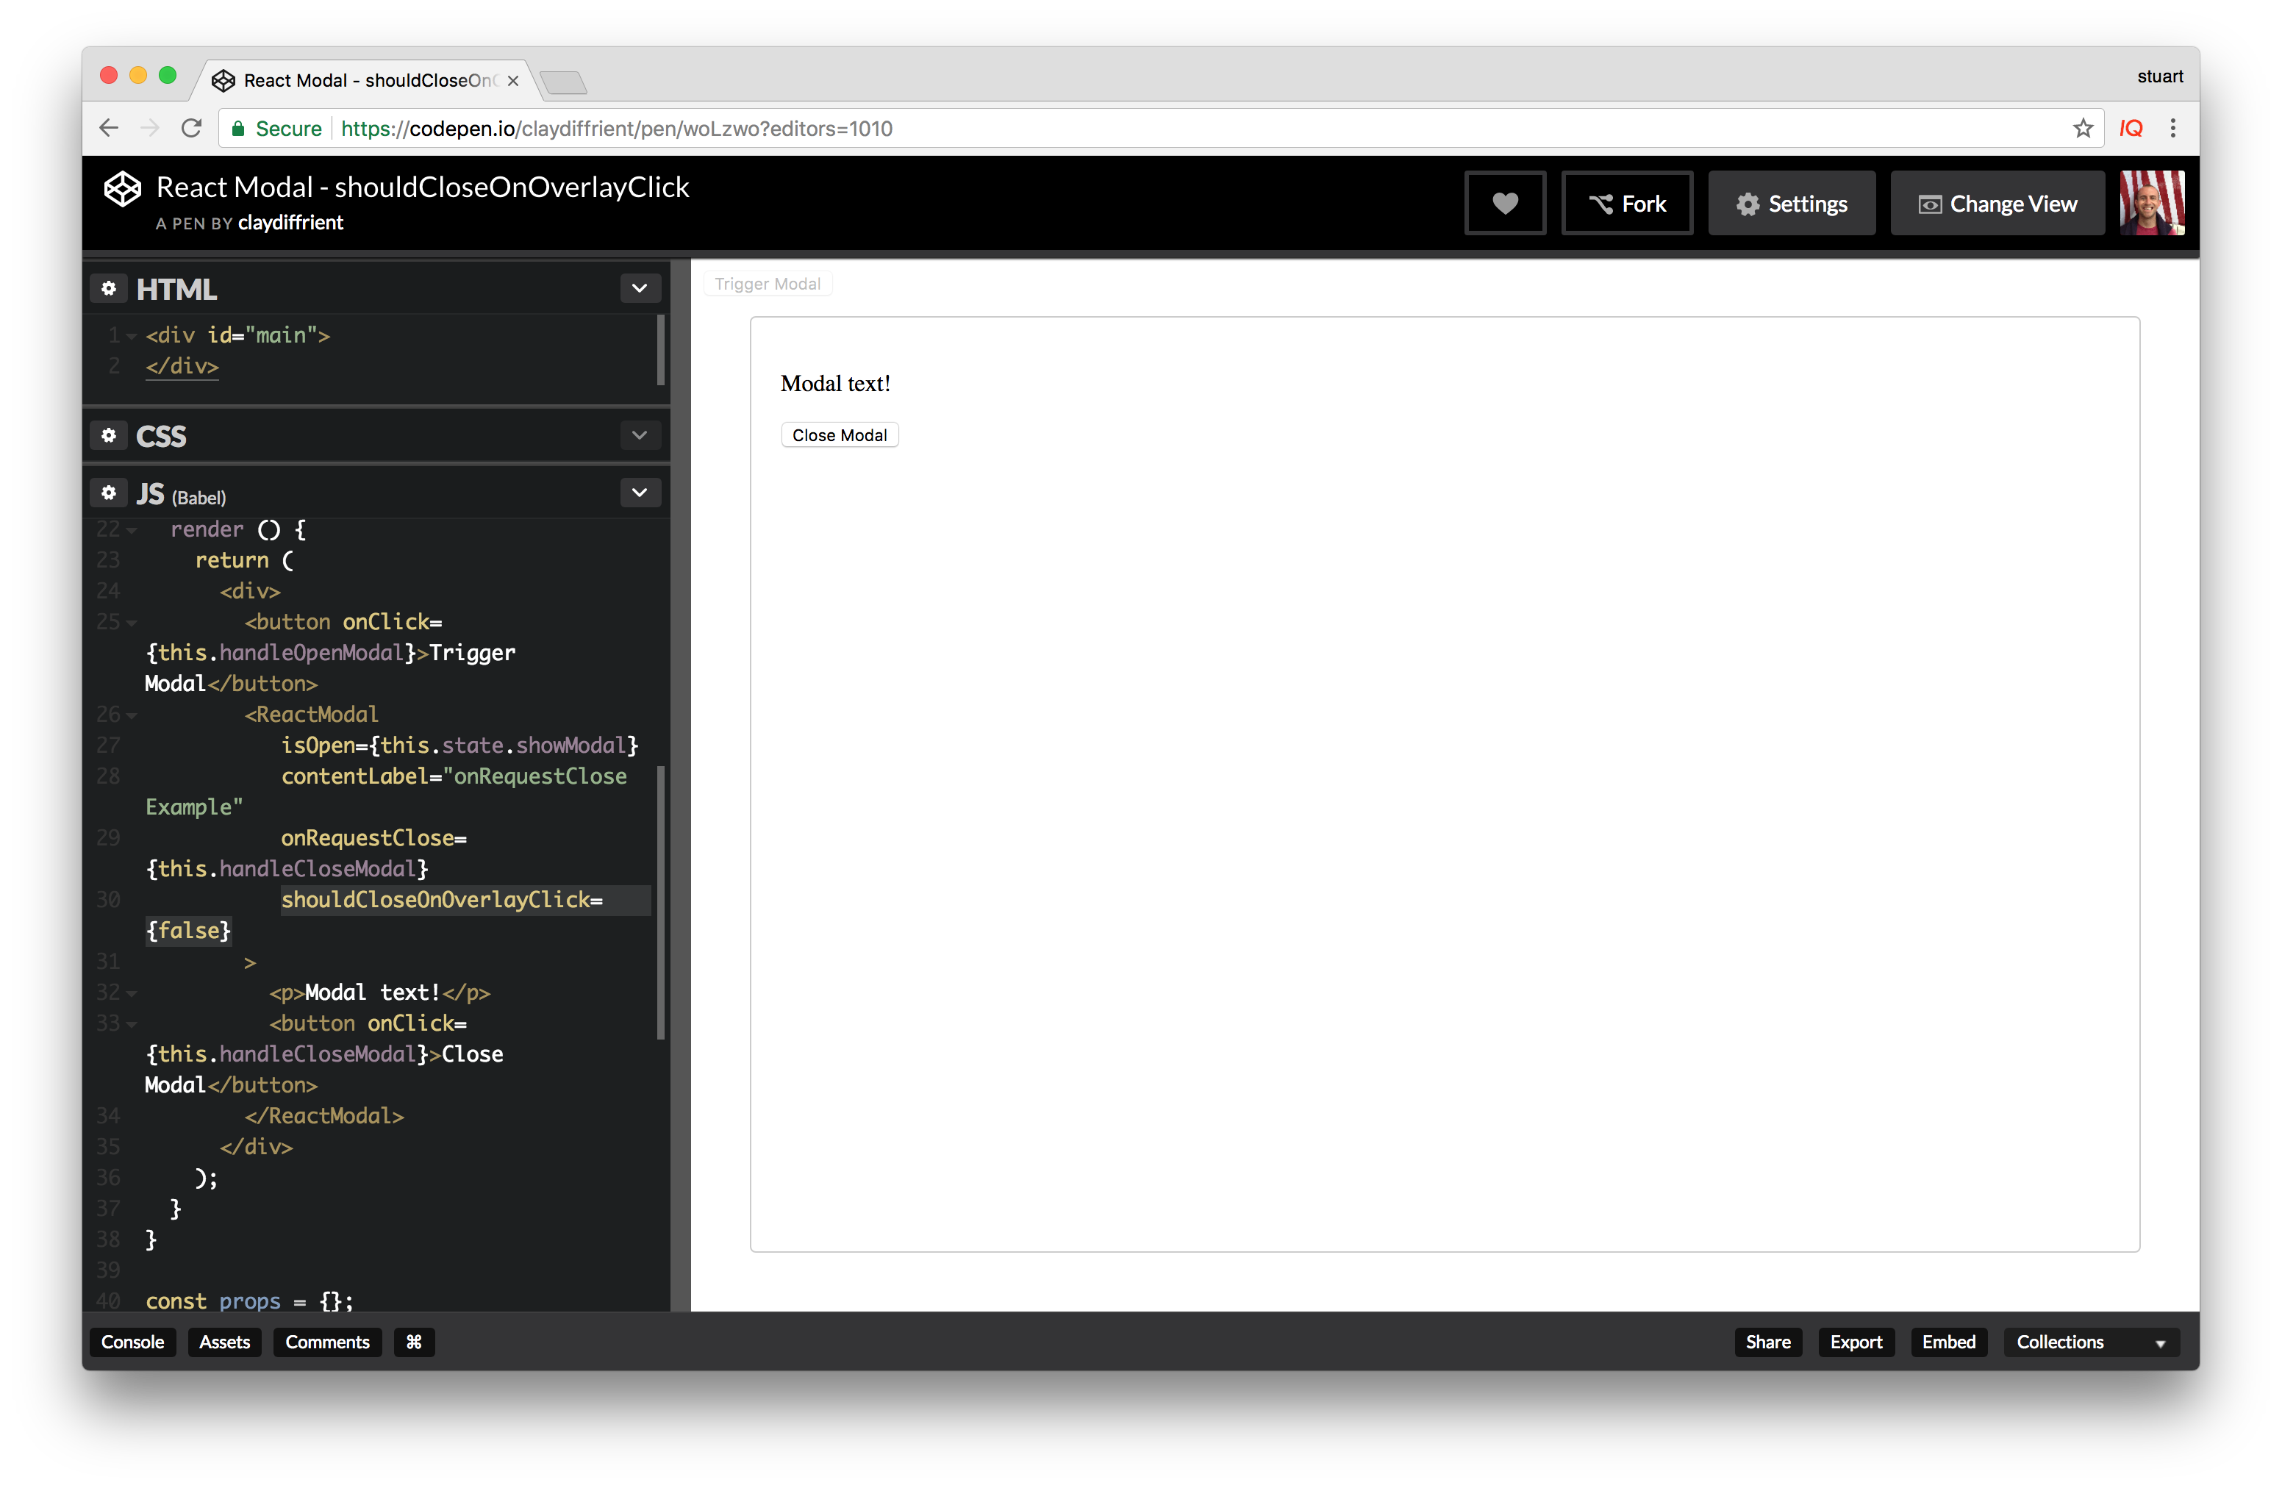Switch to the Console panel
This screenshot has width=2282, height=1488.
[132, 1342]
